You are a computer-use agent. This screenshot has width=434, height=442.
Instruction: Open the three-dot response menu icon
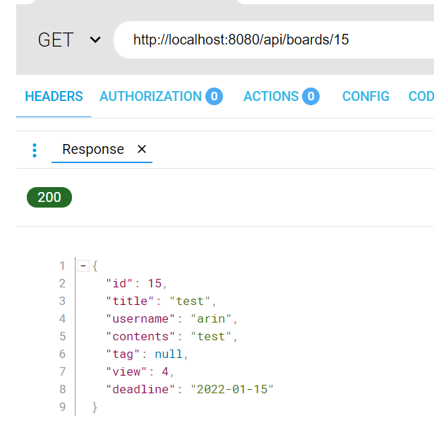[35, 150]
